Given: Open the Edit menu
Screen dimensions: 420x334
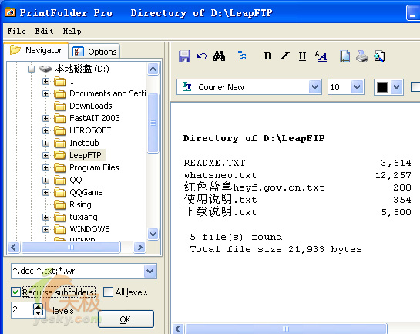Looking at the screenshot, I should coord(44,32).
